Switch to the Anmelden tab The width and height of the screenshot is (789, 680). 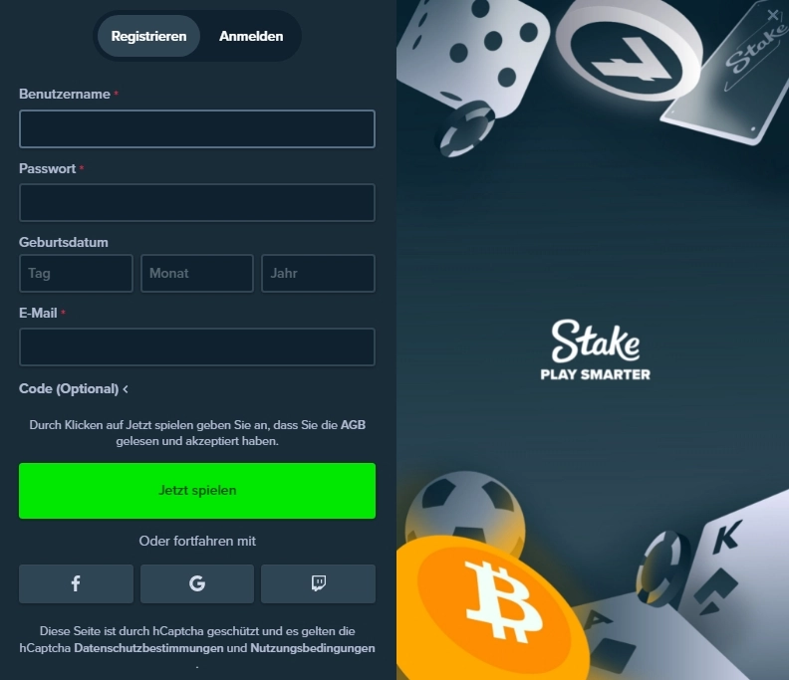click(x=251, y=36)
